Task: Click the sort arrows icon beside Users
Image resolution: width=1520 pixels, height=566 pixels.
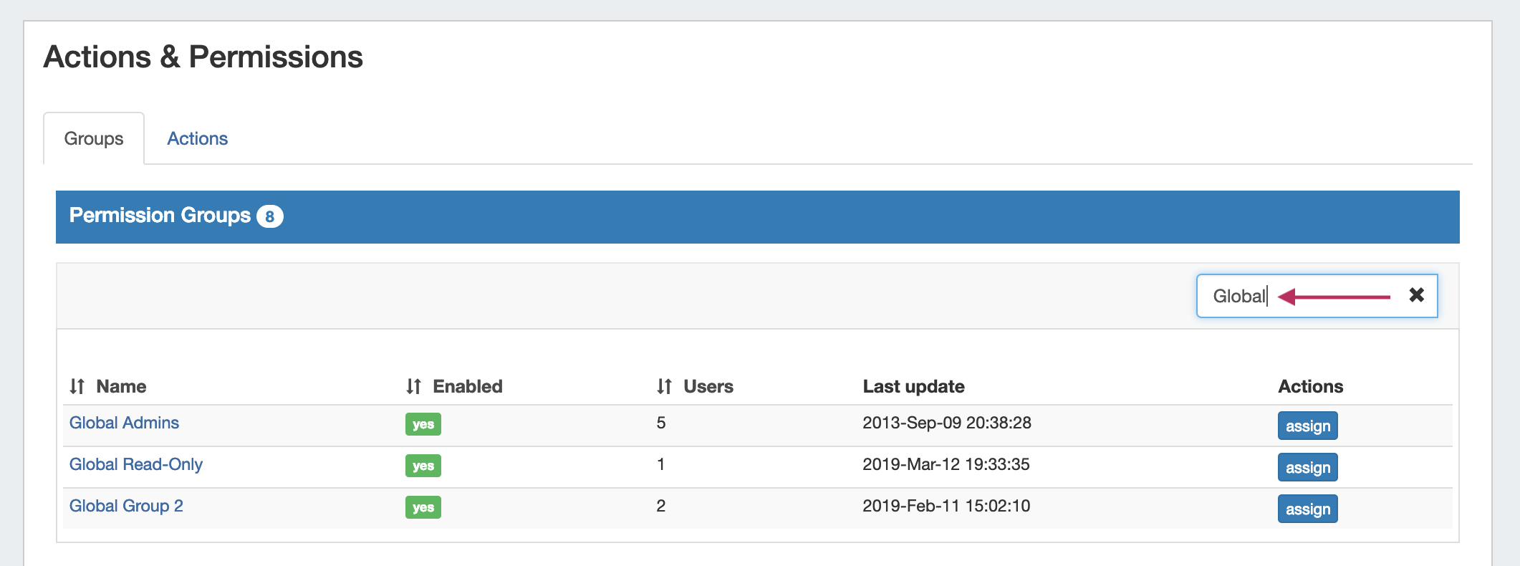Action: tap(664, 387)
